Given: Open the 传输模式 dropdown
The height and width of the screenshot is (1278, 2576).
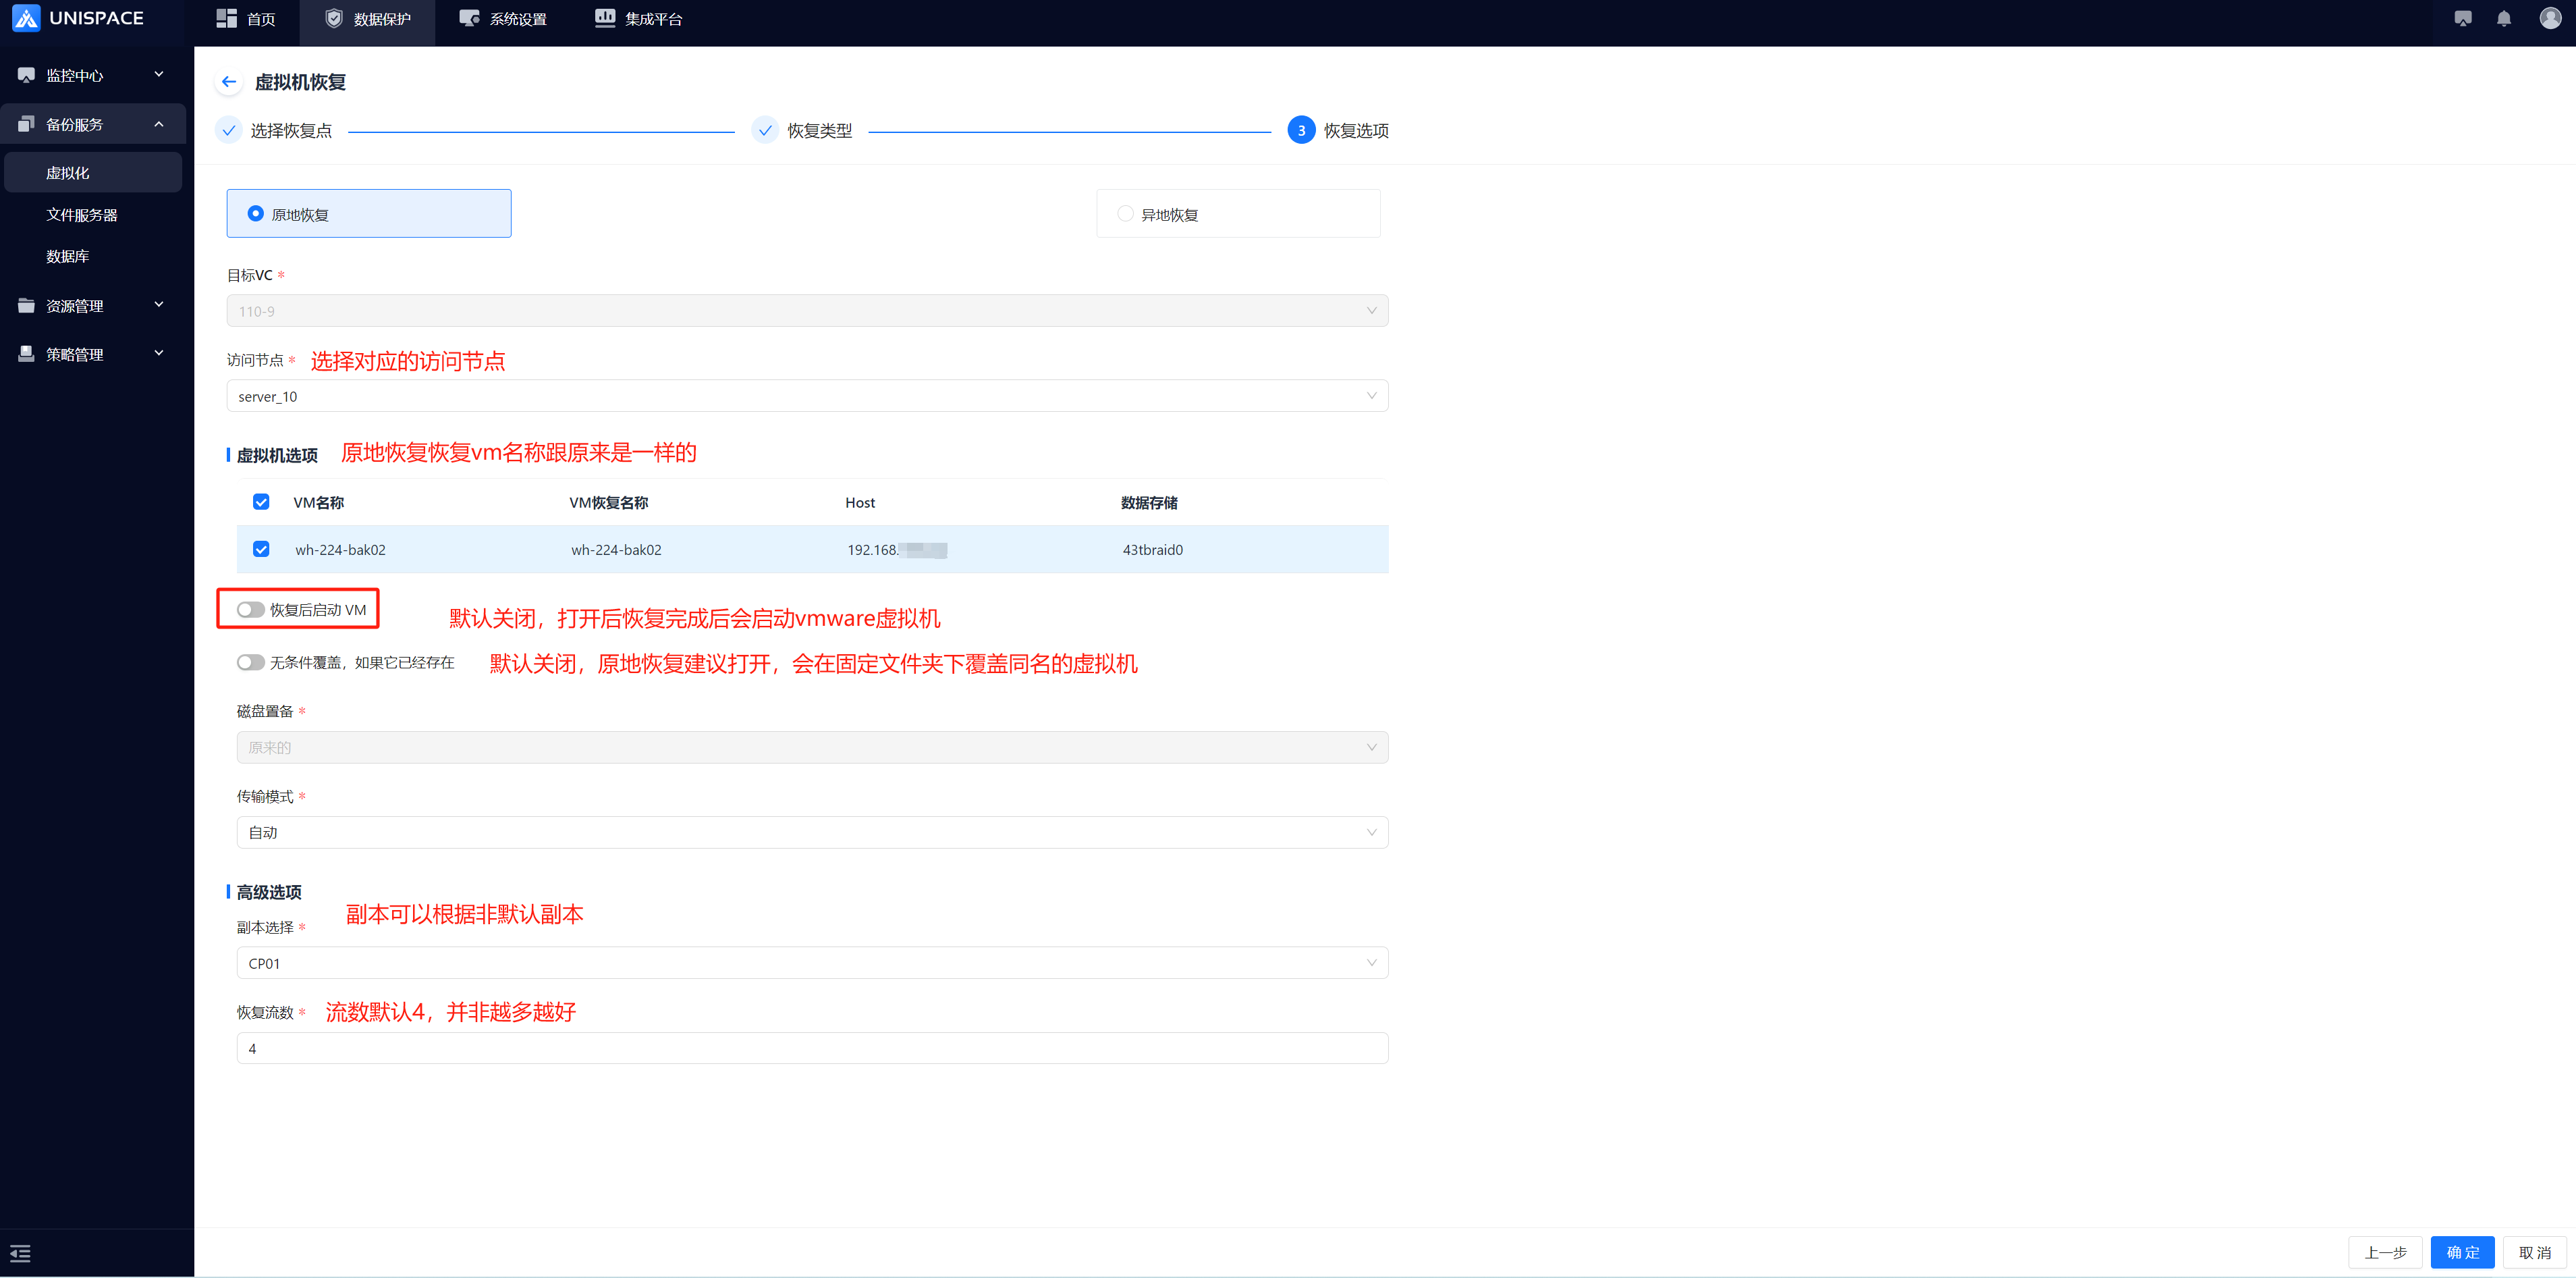Looking at the screenshot, I should click(811, 832).
